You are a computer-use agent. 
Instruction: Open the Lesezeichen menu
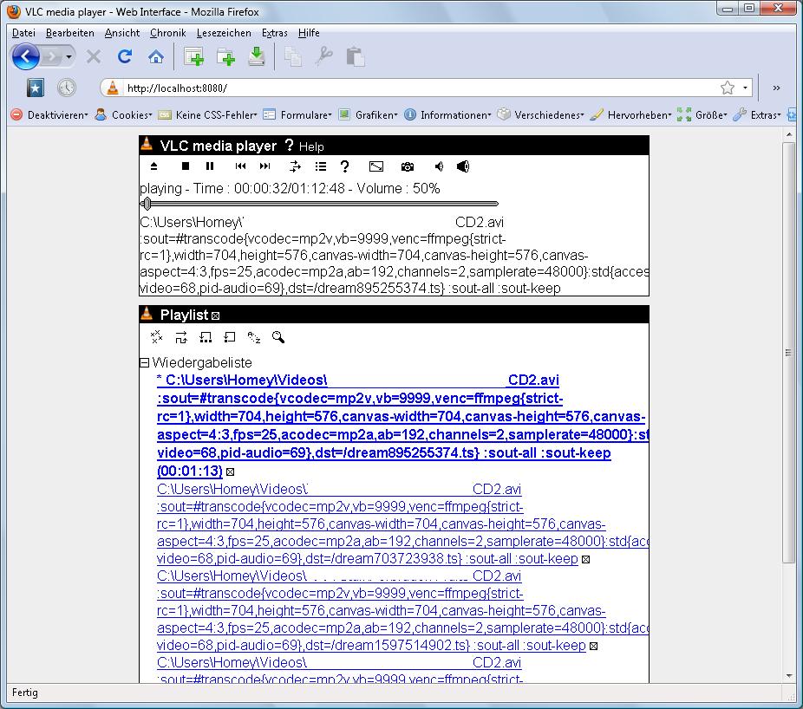[x=224, y=33]
